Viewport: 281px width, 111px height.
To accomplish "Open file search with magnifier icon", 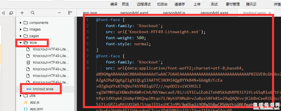I will (x=33, y=13).
